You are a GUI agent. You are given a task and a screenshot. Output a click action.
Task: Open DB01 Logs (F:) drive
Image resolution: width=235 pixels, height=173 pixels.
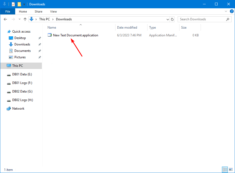point(22,83)
